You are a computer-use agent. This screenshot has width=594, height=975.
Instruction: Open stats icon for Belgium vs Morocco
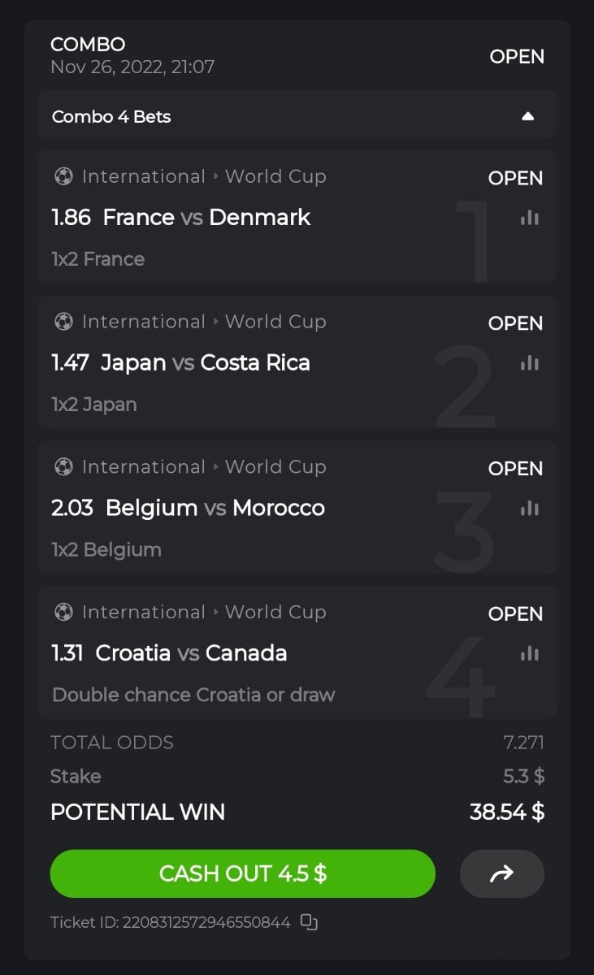coord(530,509)
